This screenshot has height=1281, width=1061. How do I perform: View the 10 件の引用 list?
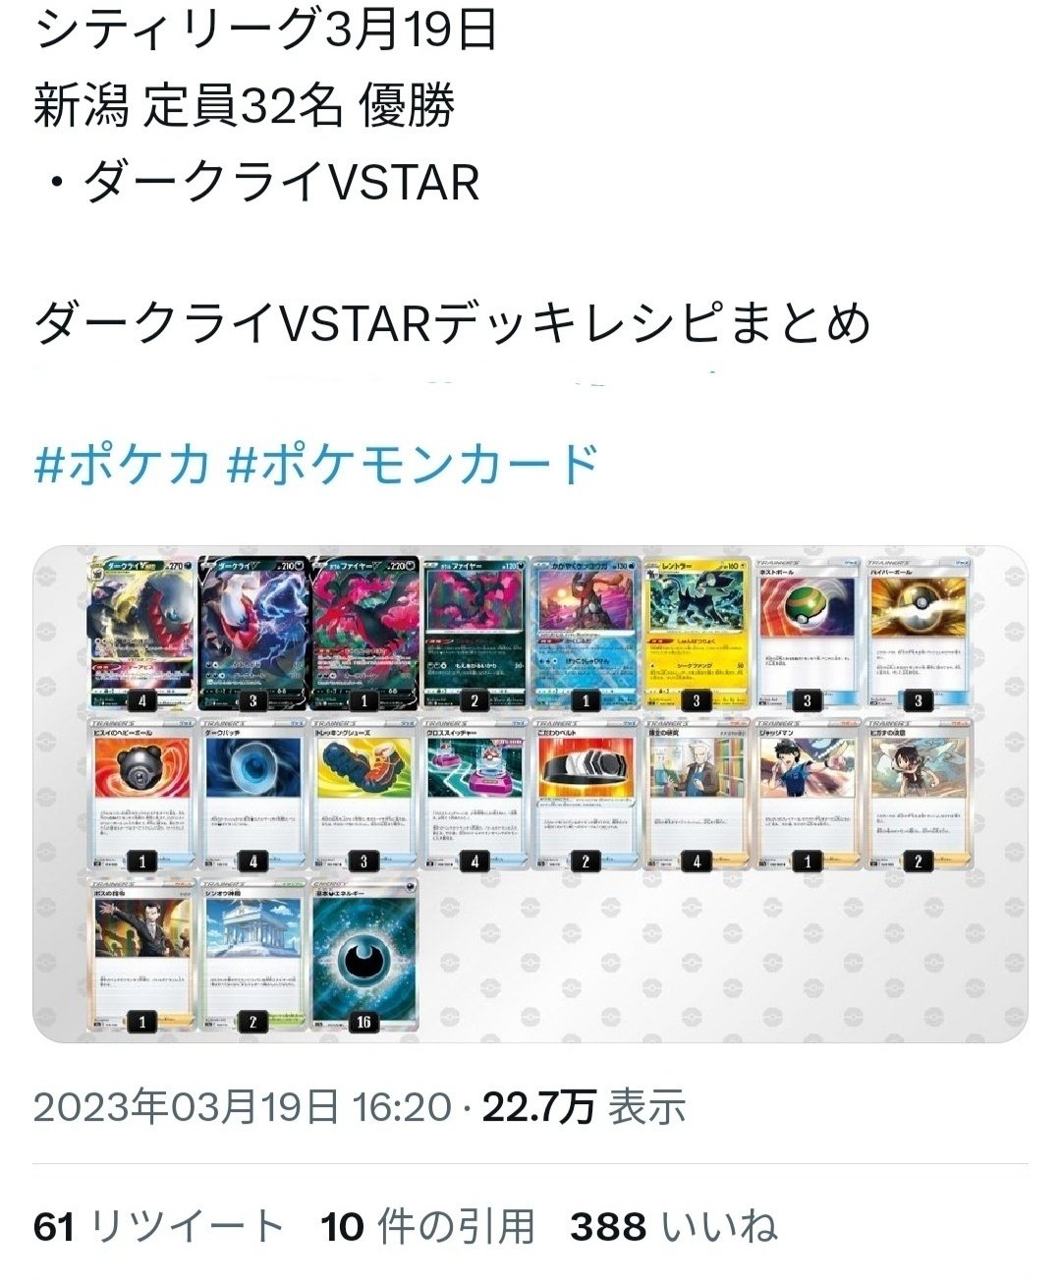pyautogui.click(x=428, y=1227)
